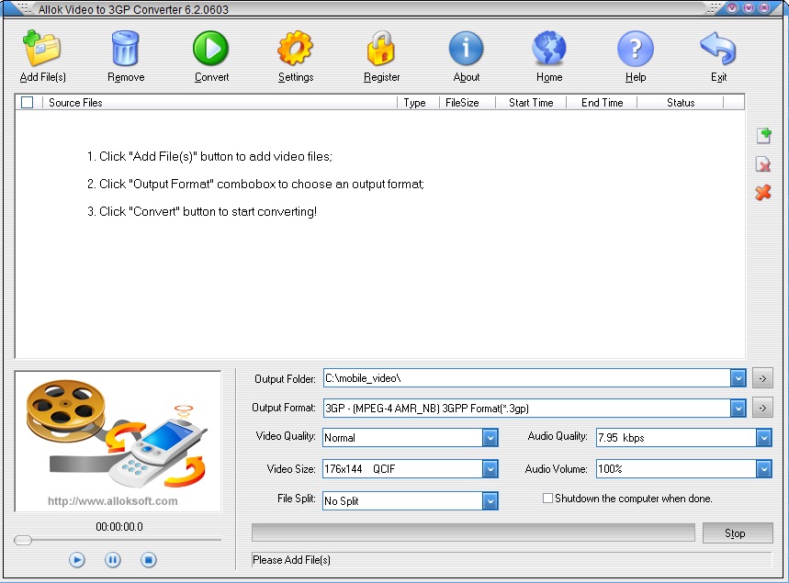Click the Start Time column header
The width and height of the screenshot is (789, 583).
pos(531,103)
